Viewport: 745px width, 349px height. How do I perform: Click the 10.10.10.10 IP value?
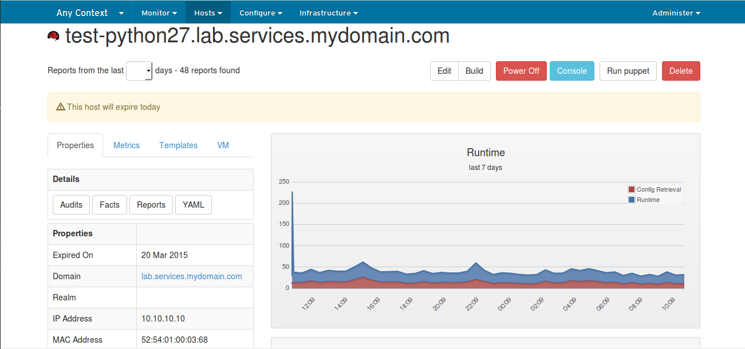pos(163,319)
